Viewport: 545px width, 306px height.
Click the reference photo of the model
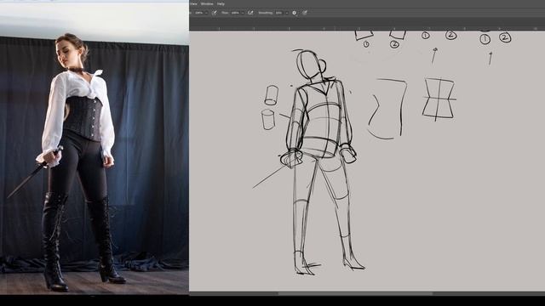pyautogui.click(x=95, y=149)
